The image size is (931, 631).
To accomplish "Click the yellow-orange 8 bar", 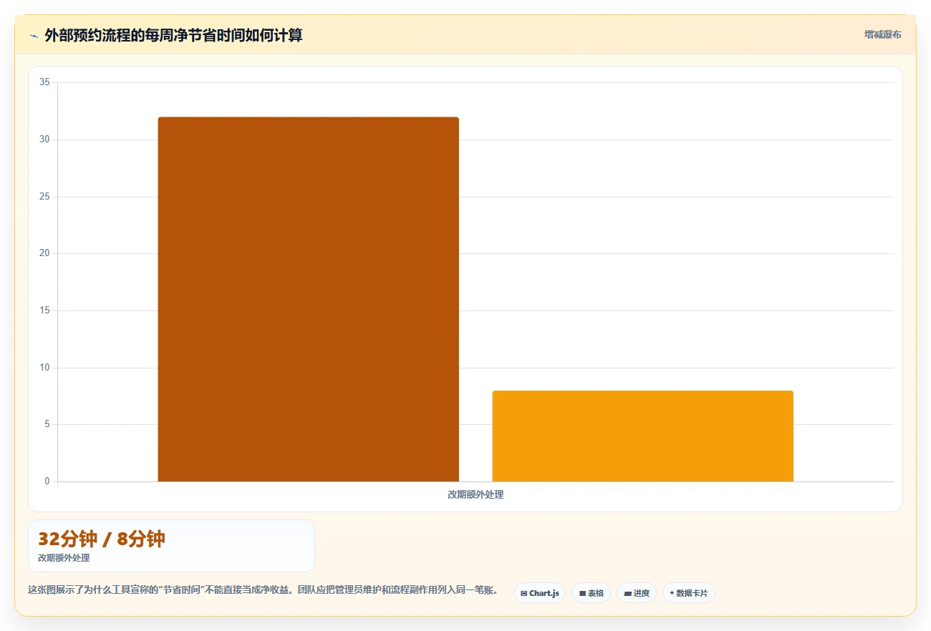I will point(642,436).
